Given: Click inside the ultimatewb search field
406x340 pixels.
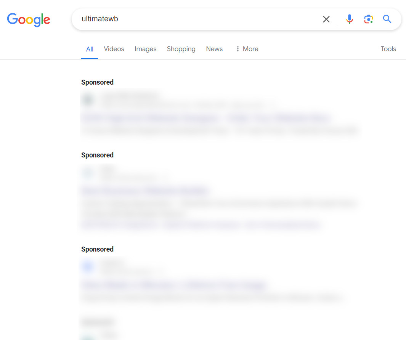Looking at the screenshot, I should pos(197,19).
